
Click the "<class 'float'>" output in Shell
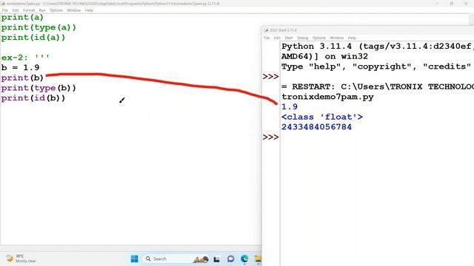[x=322, y=117]
